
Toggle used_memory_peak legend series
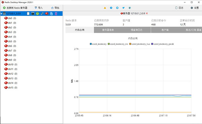[163, 44]
